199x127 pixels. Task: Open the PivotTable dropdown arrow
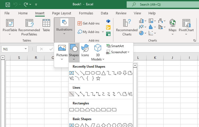10,34
